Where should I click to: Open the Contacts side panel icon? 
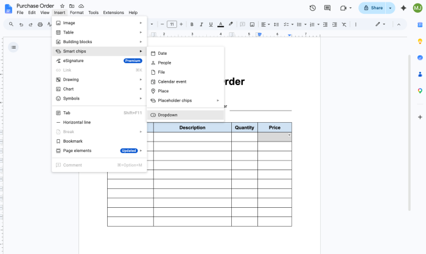pyautogui.click(x=420, y=74)
